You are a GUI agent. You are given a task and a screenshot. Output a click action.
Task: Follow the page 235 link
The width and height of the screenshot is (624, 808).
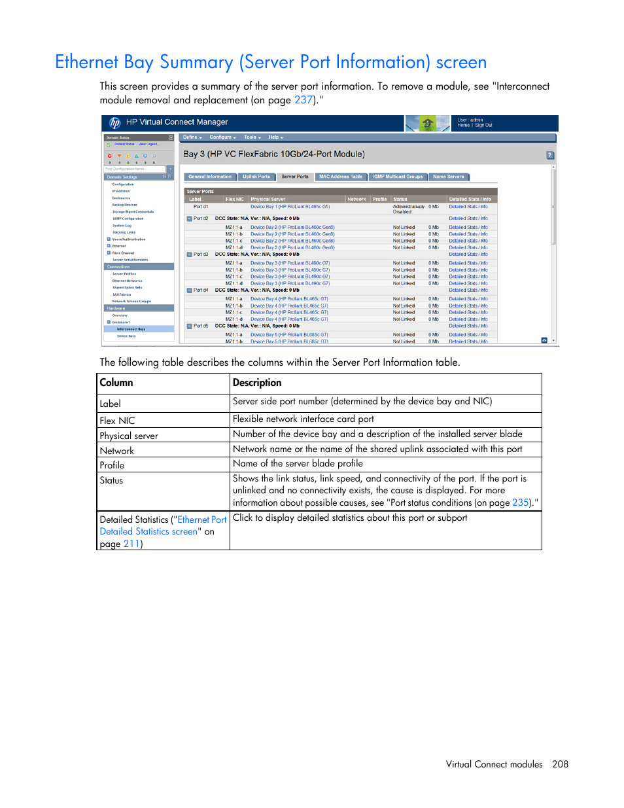pyautogui.click(x=521, y=503)
